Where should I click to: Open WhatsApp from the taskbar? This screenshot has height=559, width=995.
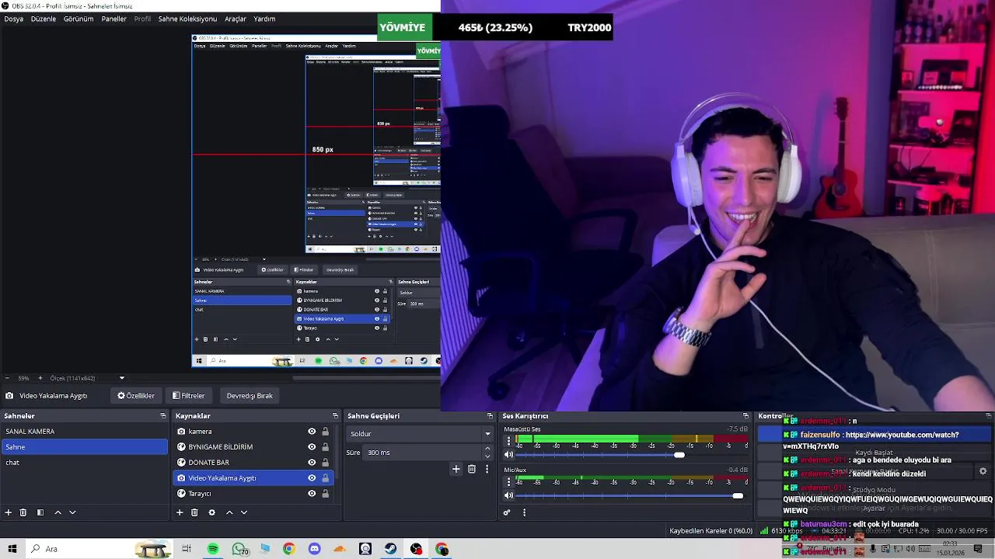click(239, 549)
